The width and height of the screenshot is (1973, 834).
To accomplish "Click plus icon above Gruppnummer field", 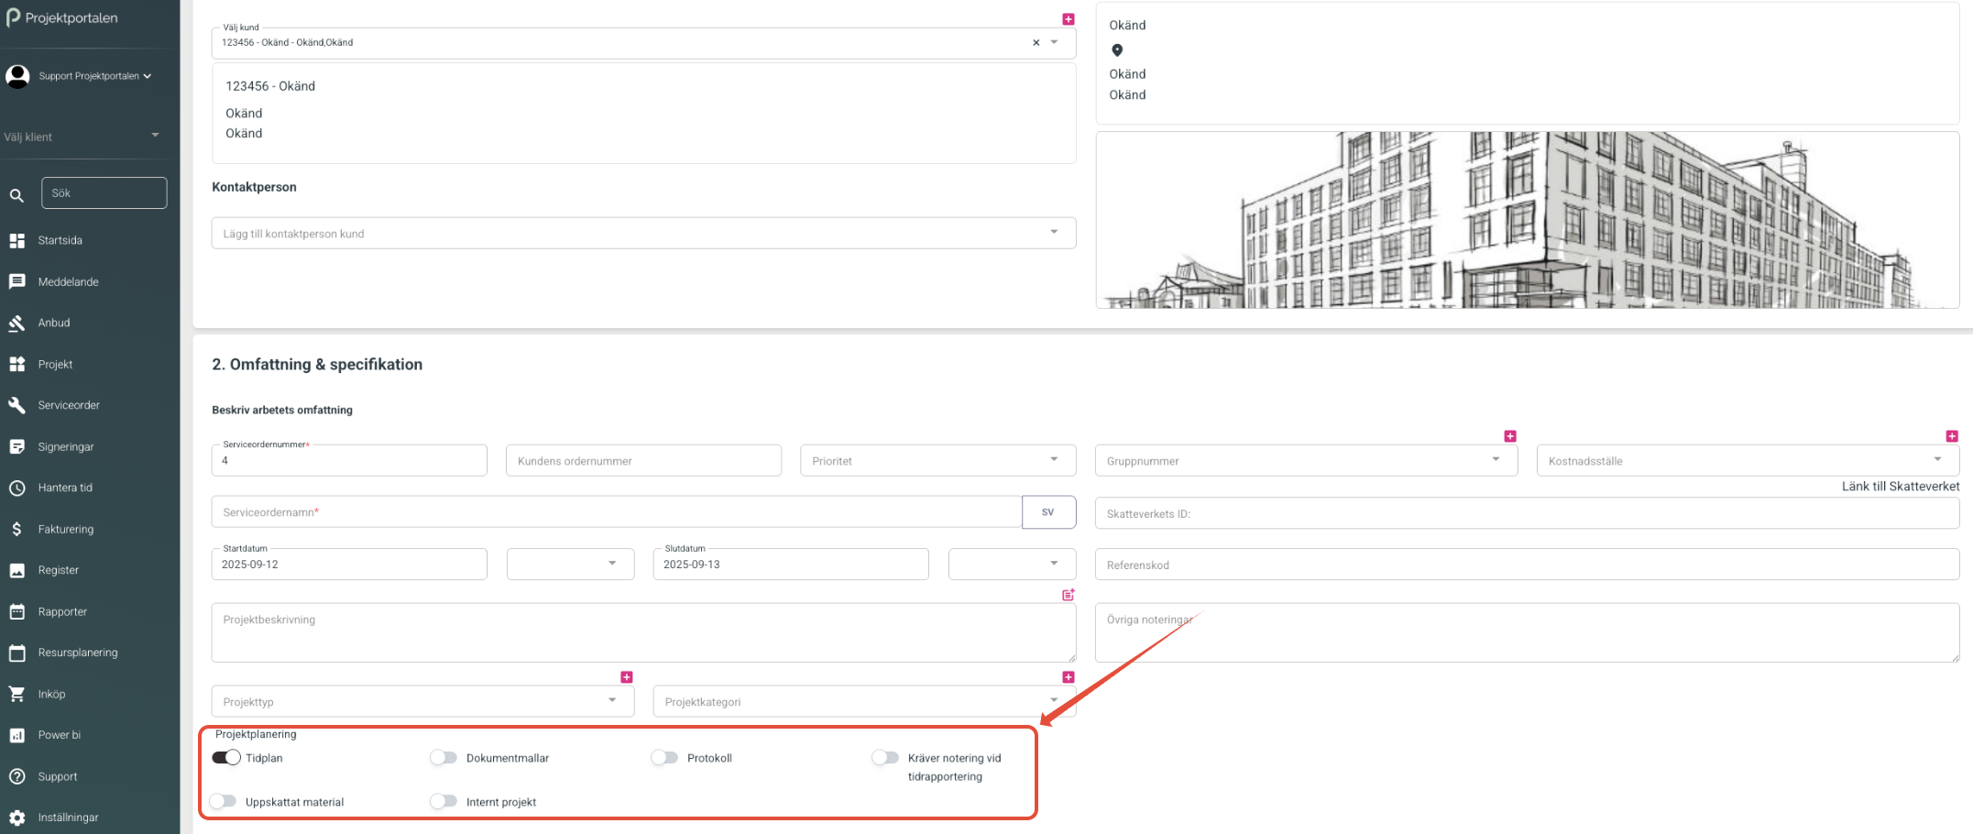I will (1510, 436).
